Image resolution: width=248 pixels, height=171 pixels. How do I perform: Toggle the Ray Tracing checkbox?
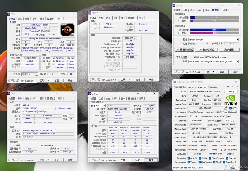tap(200, 162)
